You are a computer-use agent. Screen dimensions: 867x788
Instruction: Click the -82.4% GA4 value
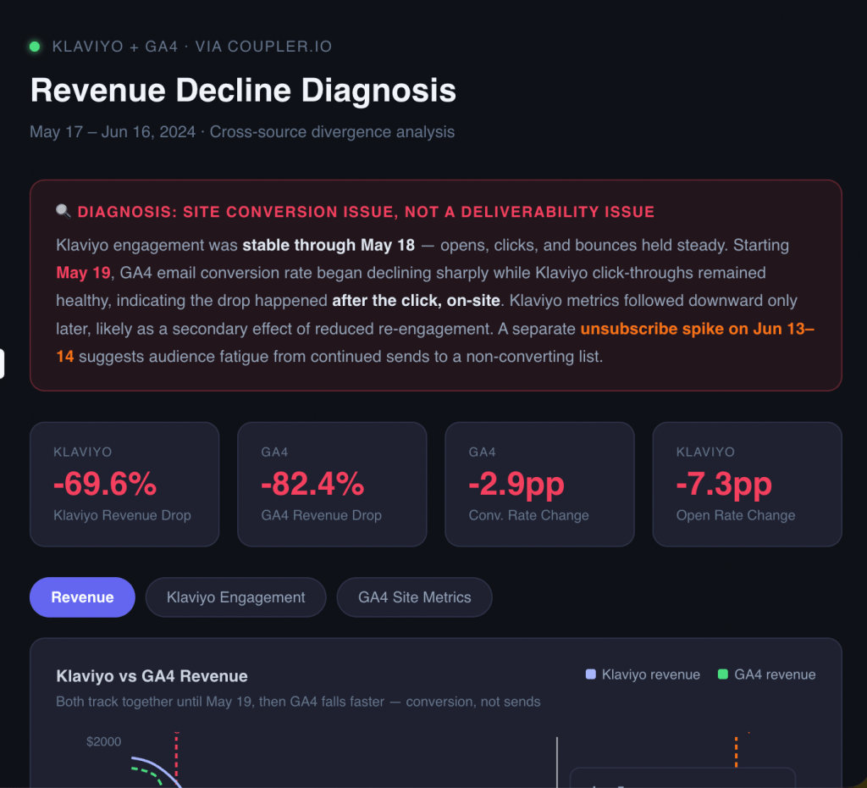pyautogui.click(x=312, y=484)
